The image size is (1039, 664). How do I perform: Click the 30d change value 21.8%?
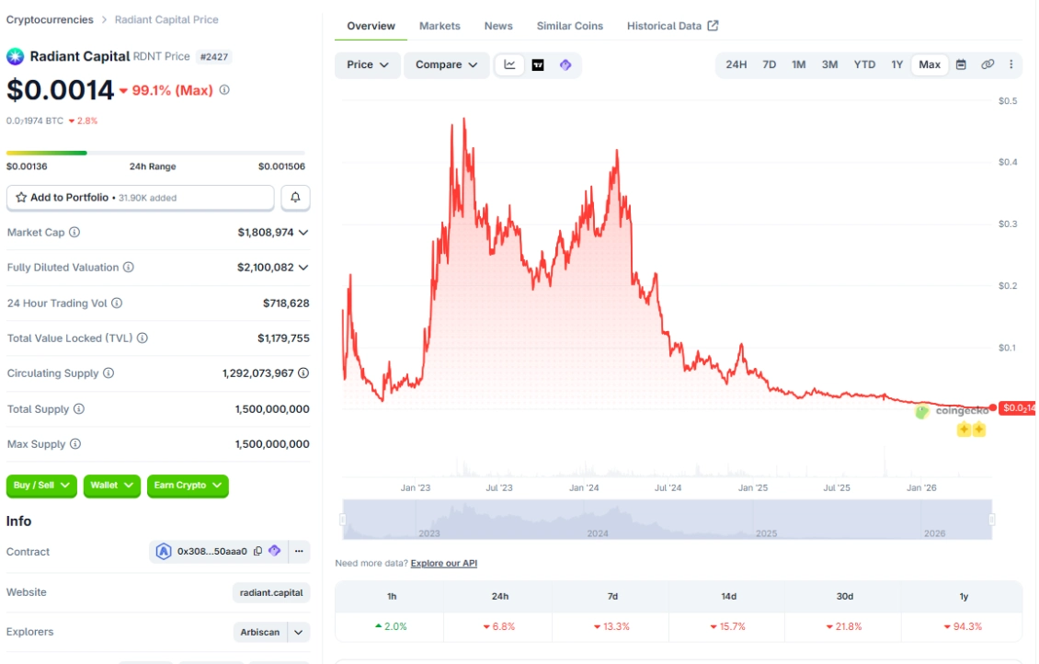tap(844, 626)
